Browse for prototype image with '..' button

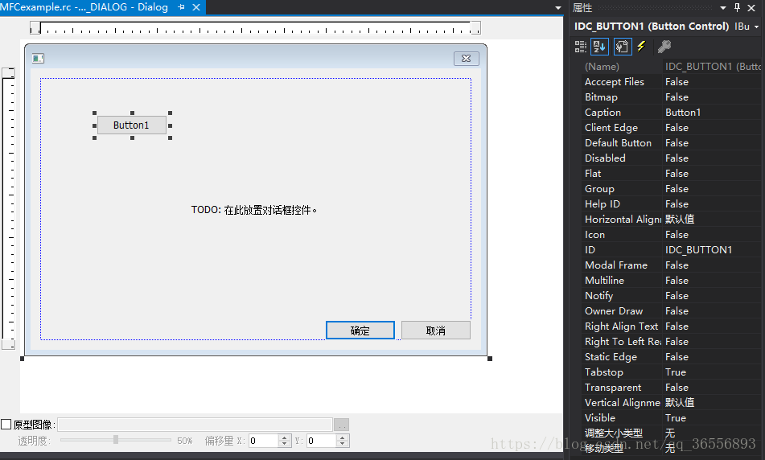(x=342, y=425)
